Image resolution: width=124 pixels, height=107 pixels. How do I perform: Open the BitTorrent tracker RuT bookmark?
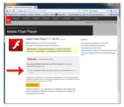click(x=95, y=14)
